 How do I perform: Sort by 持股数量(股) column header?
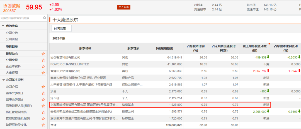(x=164, y=48)
